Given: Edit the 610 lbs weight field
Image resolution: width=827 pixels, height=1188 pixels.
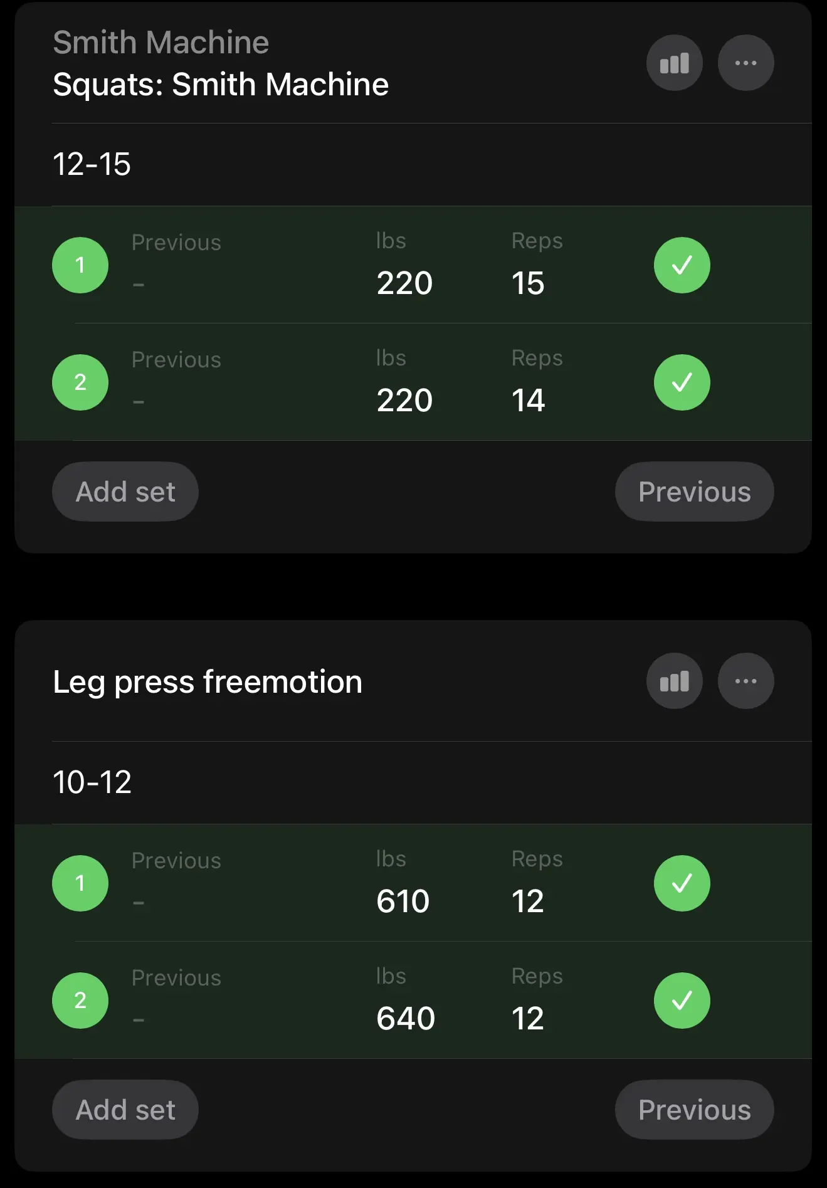Looking at the screenshot, I should [403, 901].
